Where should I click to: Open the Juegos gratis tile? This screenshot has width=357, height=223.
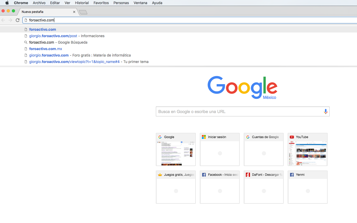176,187
